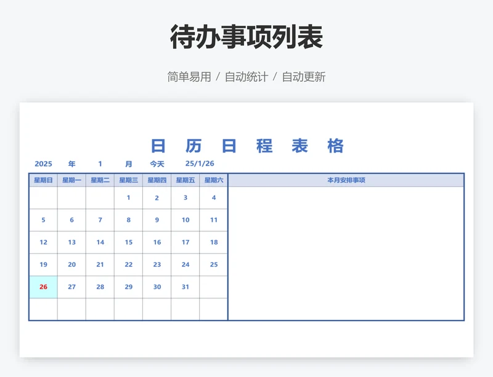Select calendar day 5

pos(43,220)
